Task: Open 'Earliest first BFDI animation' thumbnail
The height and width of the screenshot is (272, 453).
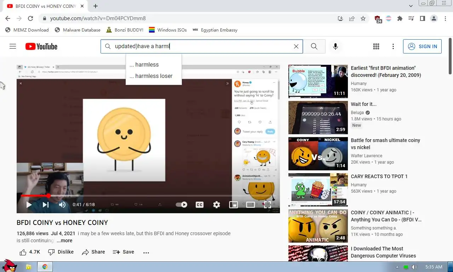Action: (318, 81)
